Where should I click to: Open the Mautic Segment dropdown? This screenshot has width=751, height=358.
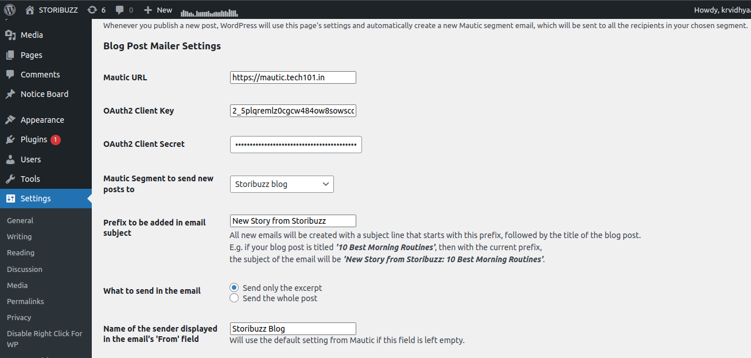coord(282,184)
